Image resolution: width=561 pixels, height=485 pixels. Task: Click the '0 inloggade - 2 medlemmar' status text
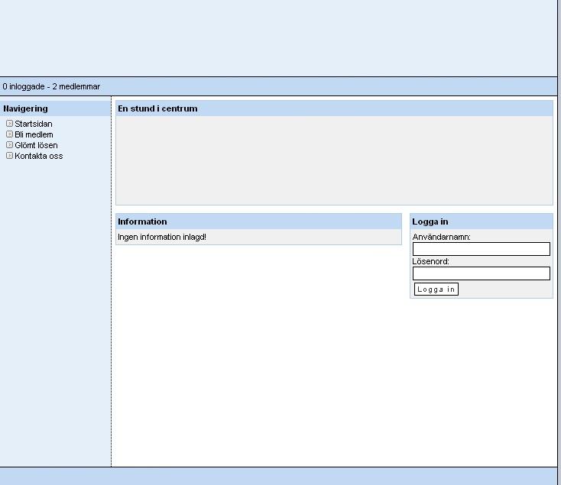click(51, 86)
